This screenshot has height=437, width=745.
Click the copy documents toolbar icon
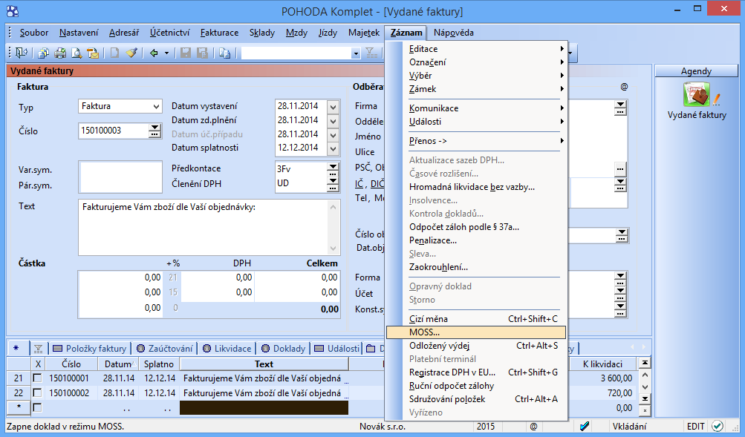click(43, 53)
